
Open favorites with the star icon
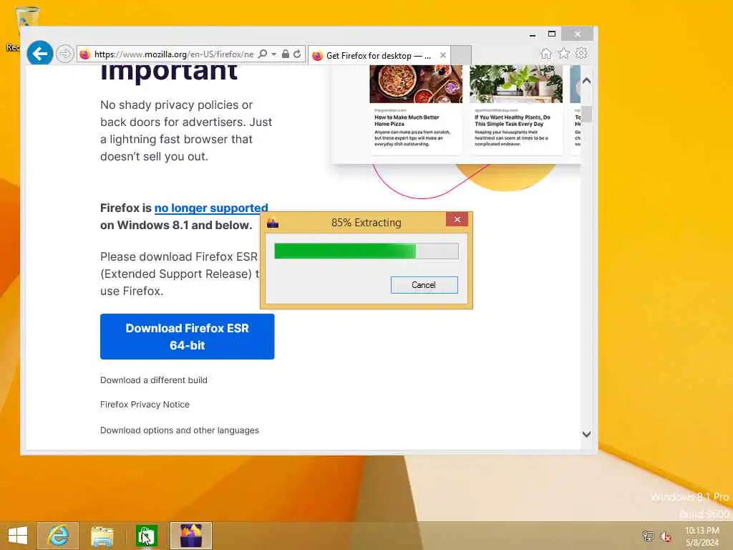[564, 53]
